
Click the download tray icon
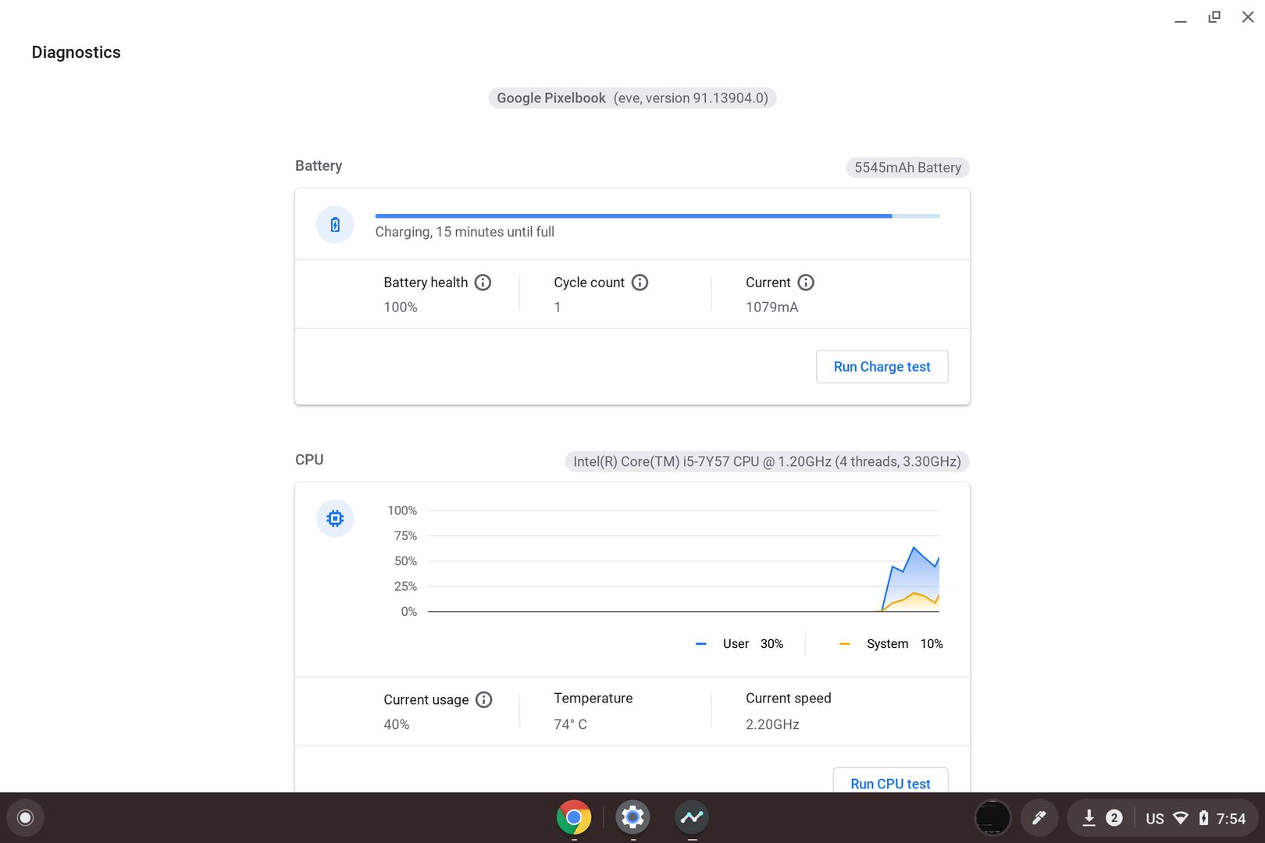(x=1089, y=818)
